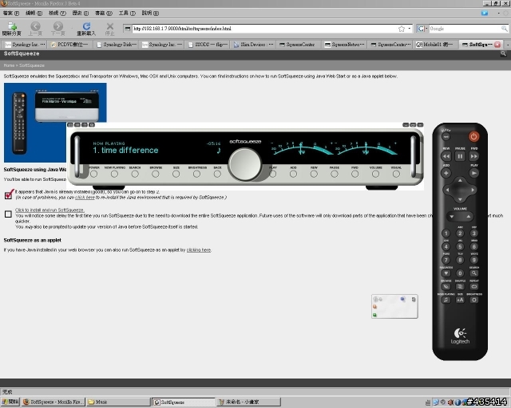Click the Rew button on the SoftSqueeze player panel
The image size is (511, 408).
pos(314,174)
